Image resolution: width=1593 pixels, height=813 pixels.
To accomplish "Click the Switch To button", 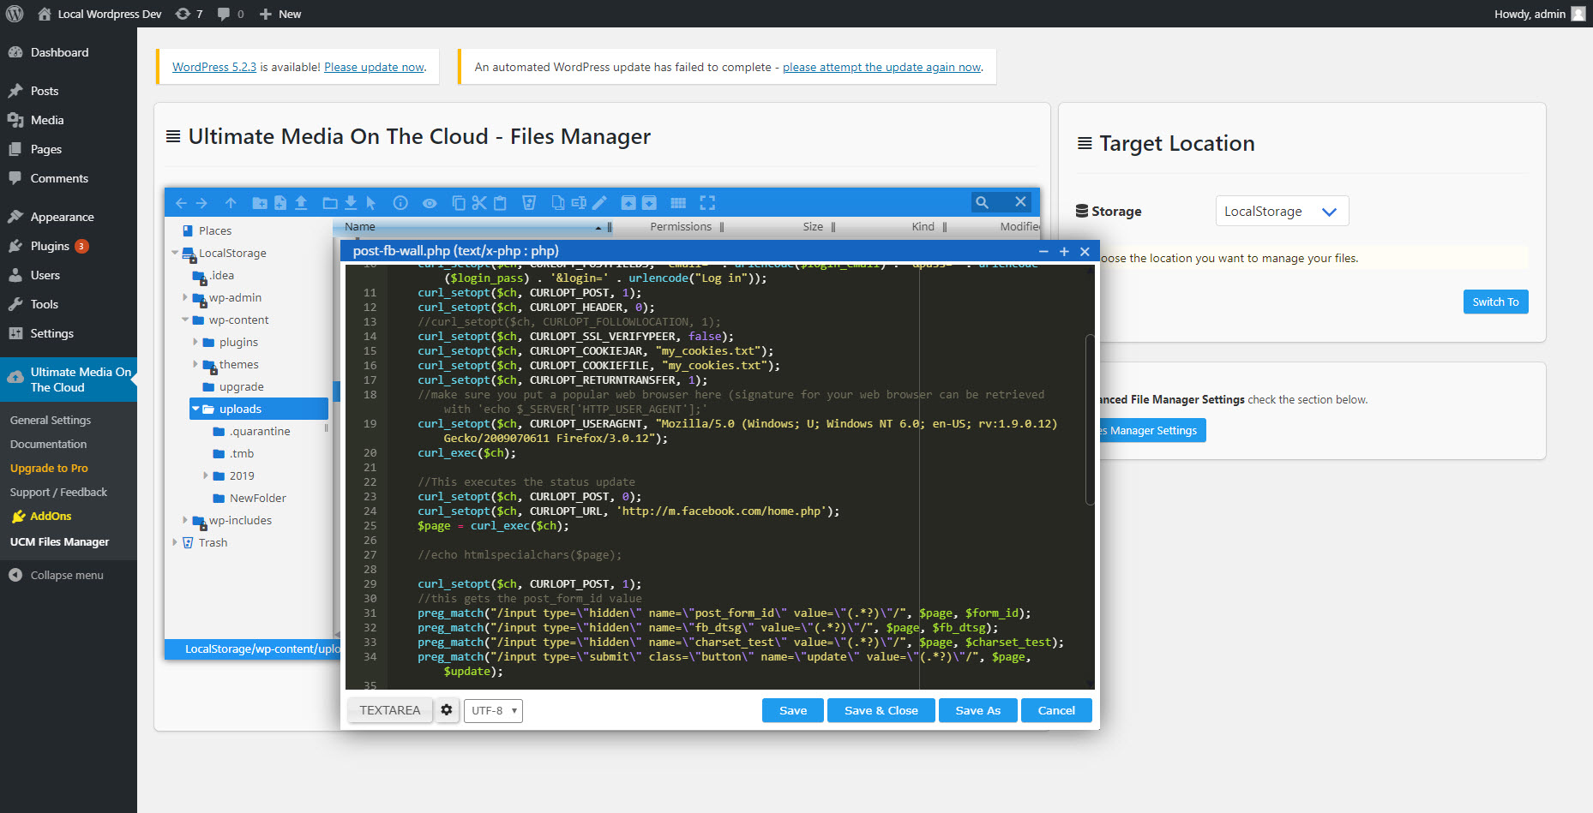I will (1495, 302).
